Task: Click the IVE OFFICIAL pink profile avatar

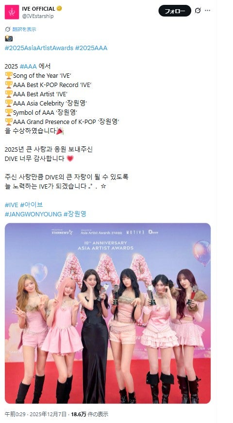Action: (12, 12)
